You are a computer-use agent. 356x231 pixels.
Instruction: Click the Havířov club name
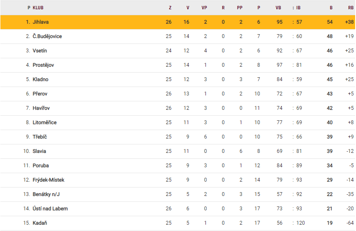click(41, 108)
